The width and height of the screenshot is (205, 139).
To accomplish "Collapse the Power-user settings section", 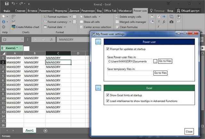I will click(98, 42).
